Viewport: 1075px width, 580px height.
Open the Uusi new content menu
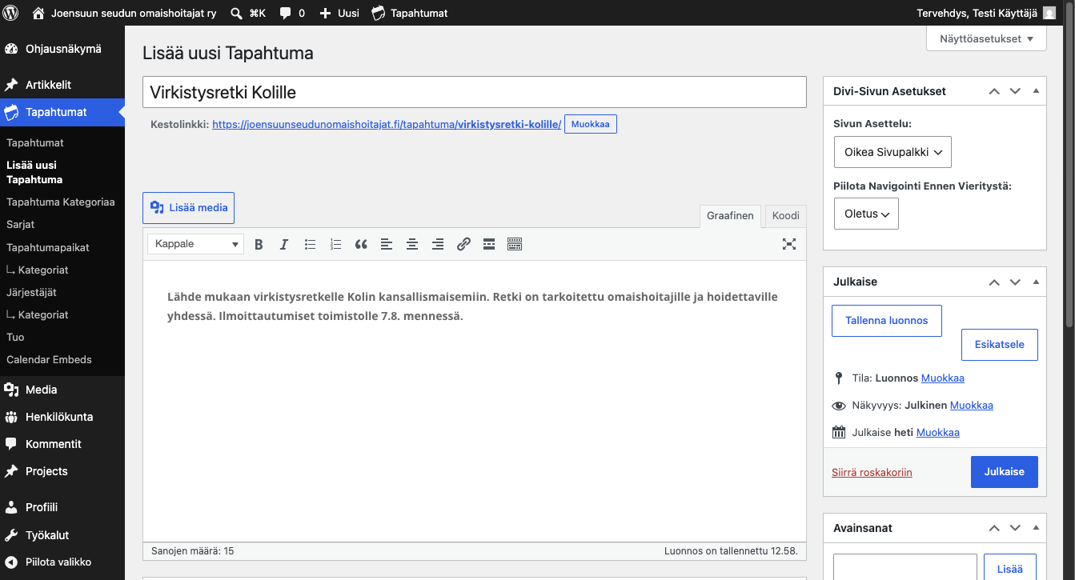pos(339,13)
